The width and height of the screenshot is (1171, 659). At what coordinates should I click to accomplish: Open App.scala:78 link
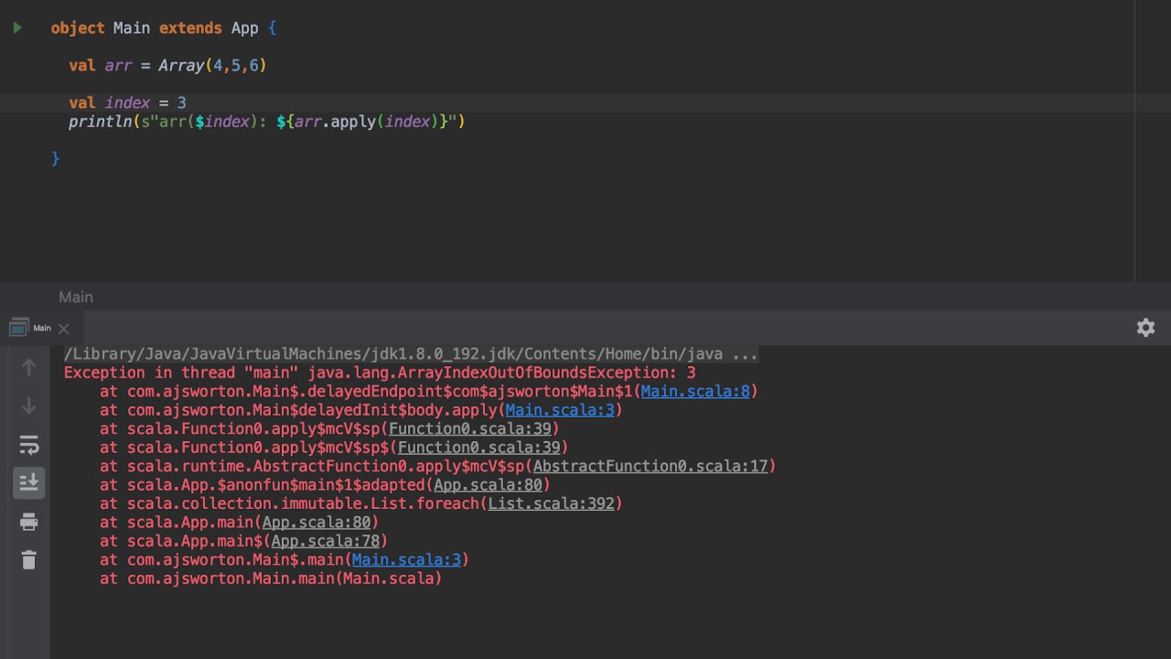pyautogui.click(x=326, y=541)
